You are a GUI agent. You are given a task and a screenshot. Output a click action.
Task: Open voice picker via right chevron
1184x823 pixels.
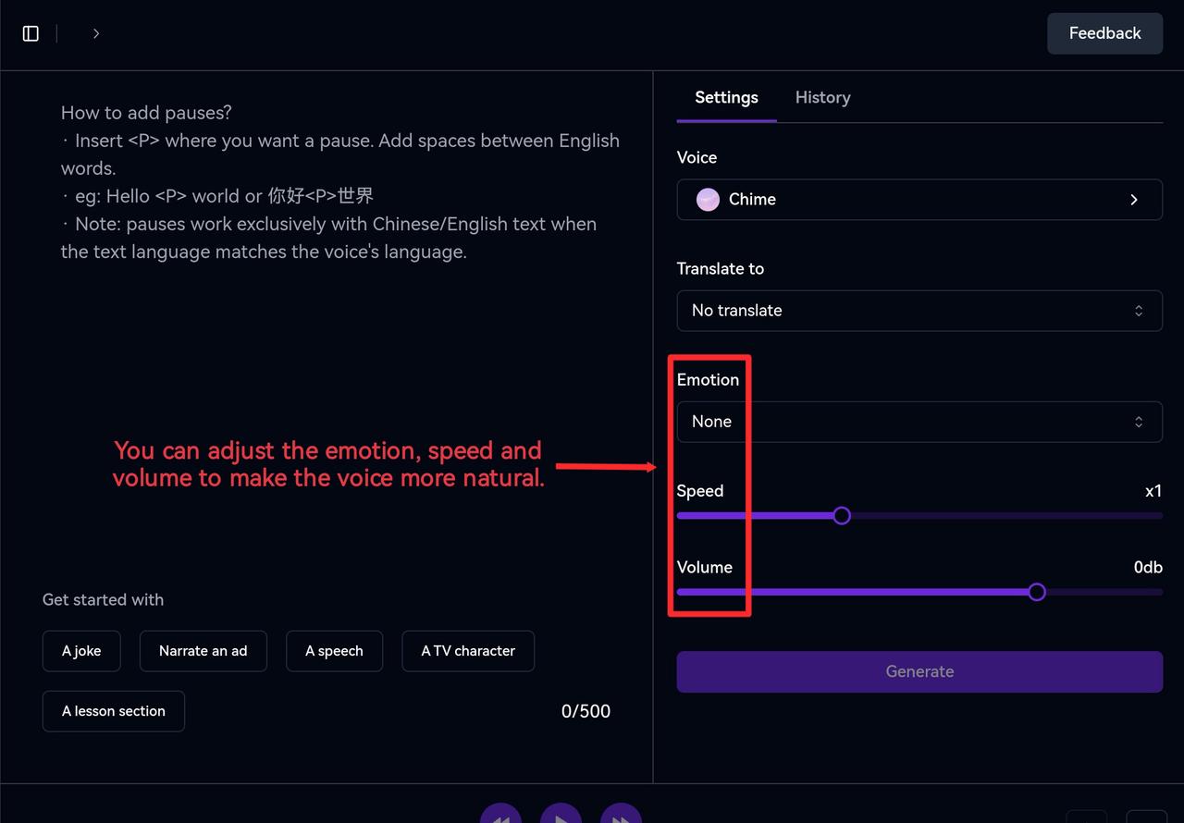[x=1134, y=200]
